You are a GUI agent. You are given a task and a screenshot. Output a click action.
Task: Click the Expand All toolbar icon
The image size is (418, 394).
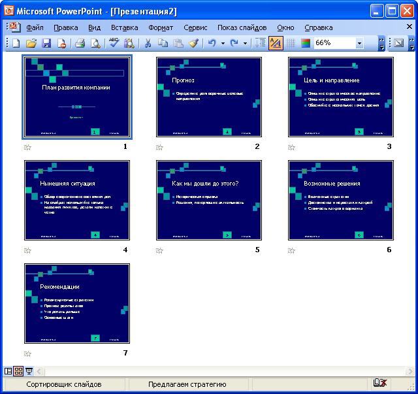(x=260, y=43)
